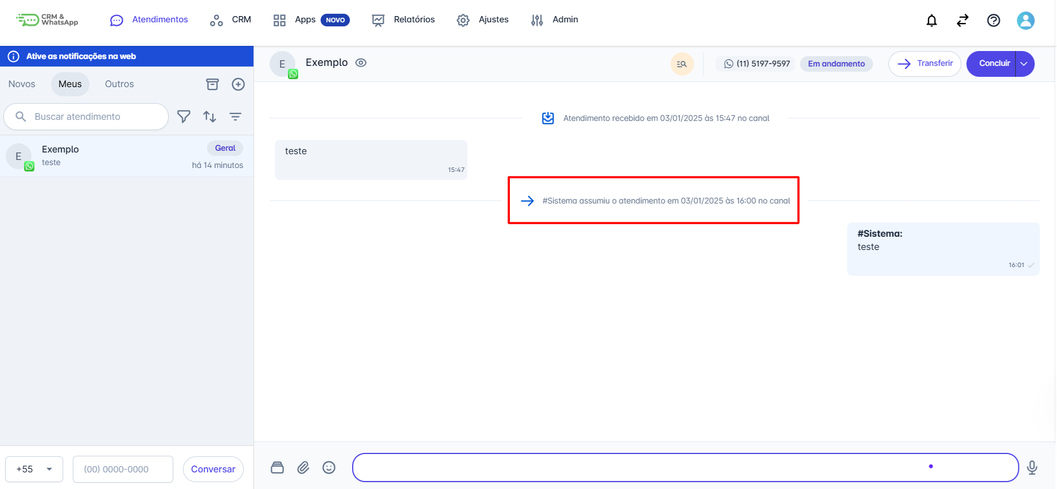Expand the Concluir dropdown arrow

[1024, 64]
